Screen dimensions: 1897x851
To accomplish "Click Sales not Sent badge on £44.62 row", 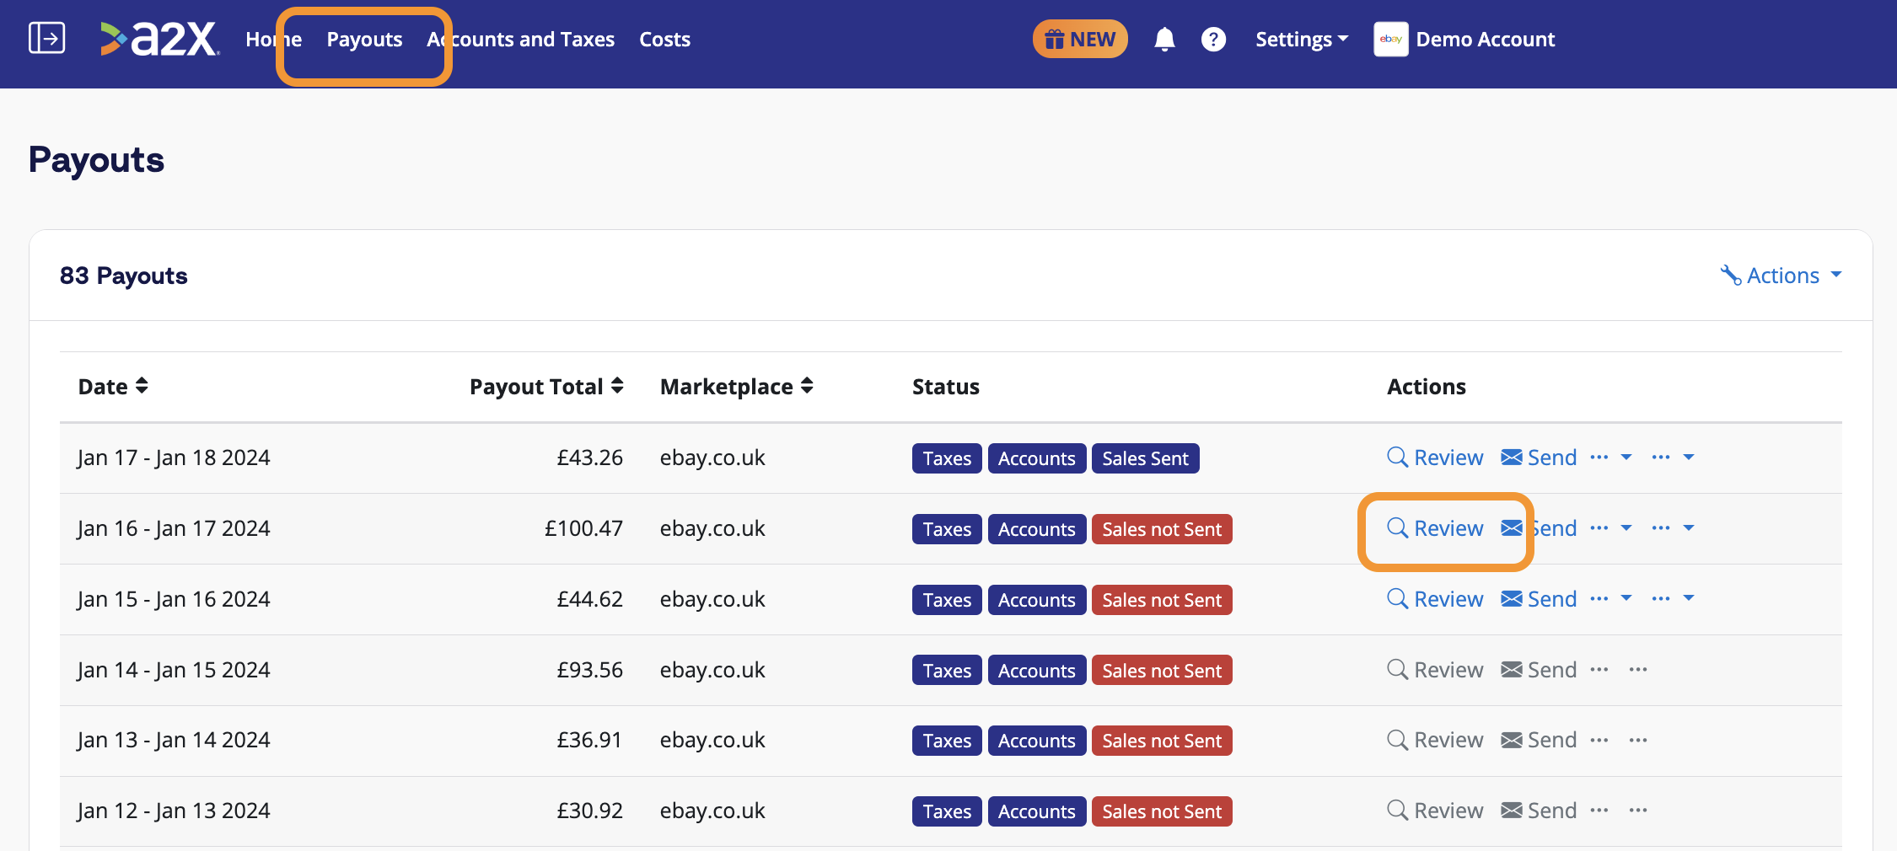I will (1162, 600).
